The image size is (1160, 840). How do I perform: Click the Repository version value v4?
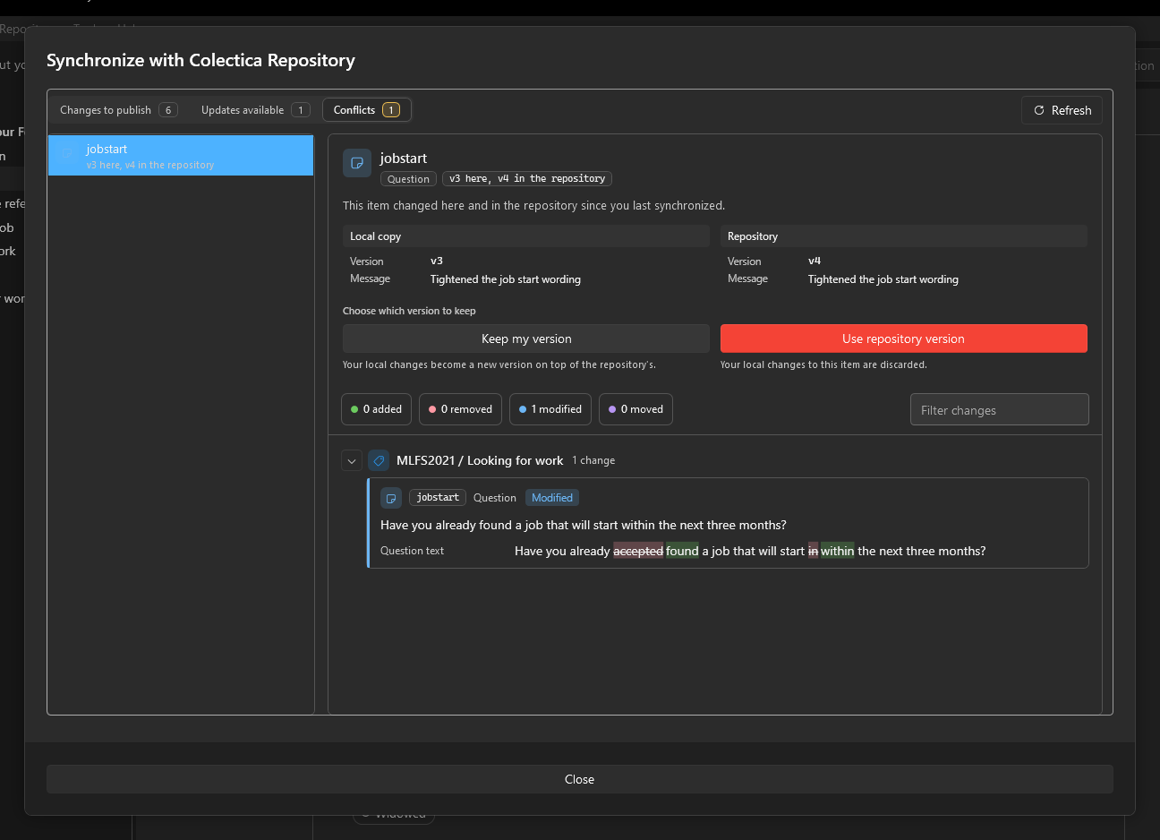(x=815, y=261)
